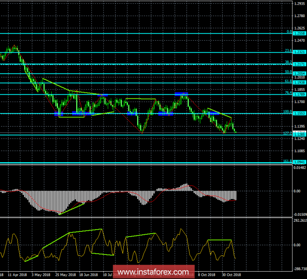Image resolution: width=307 pixels, height=279 pixels.
Task: Click the 1.2935 price axis label
Action: (298, 4)
